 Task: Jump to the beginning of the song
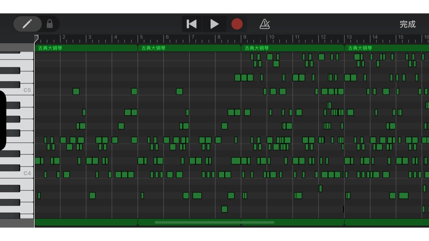[x=192, y=24]
